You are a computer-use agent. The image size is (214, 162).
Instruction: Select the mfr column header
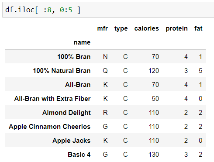pyautogui.click(x=103, y=28)
